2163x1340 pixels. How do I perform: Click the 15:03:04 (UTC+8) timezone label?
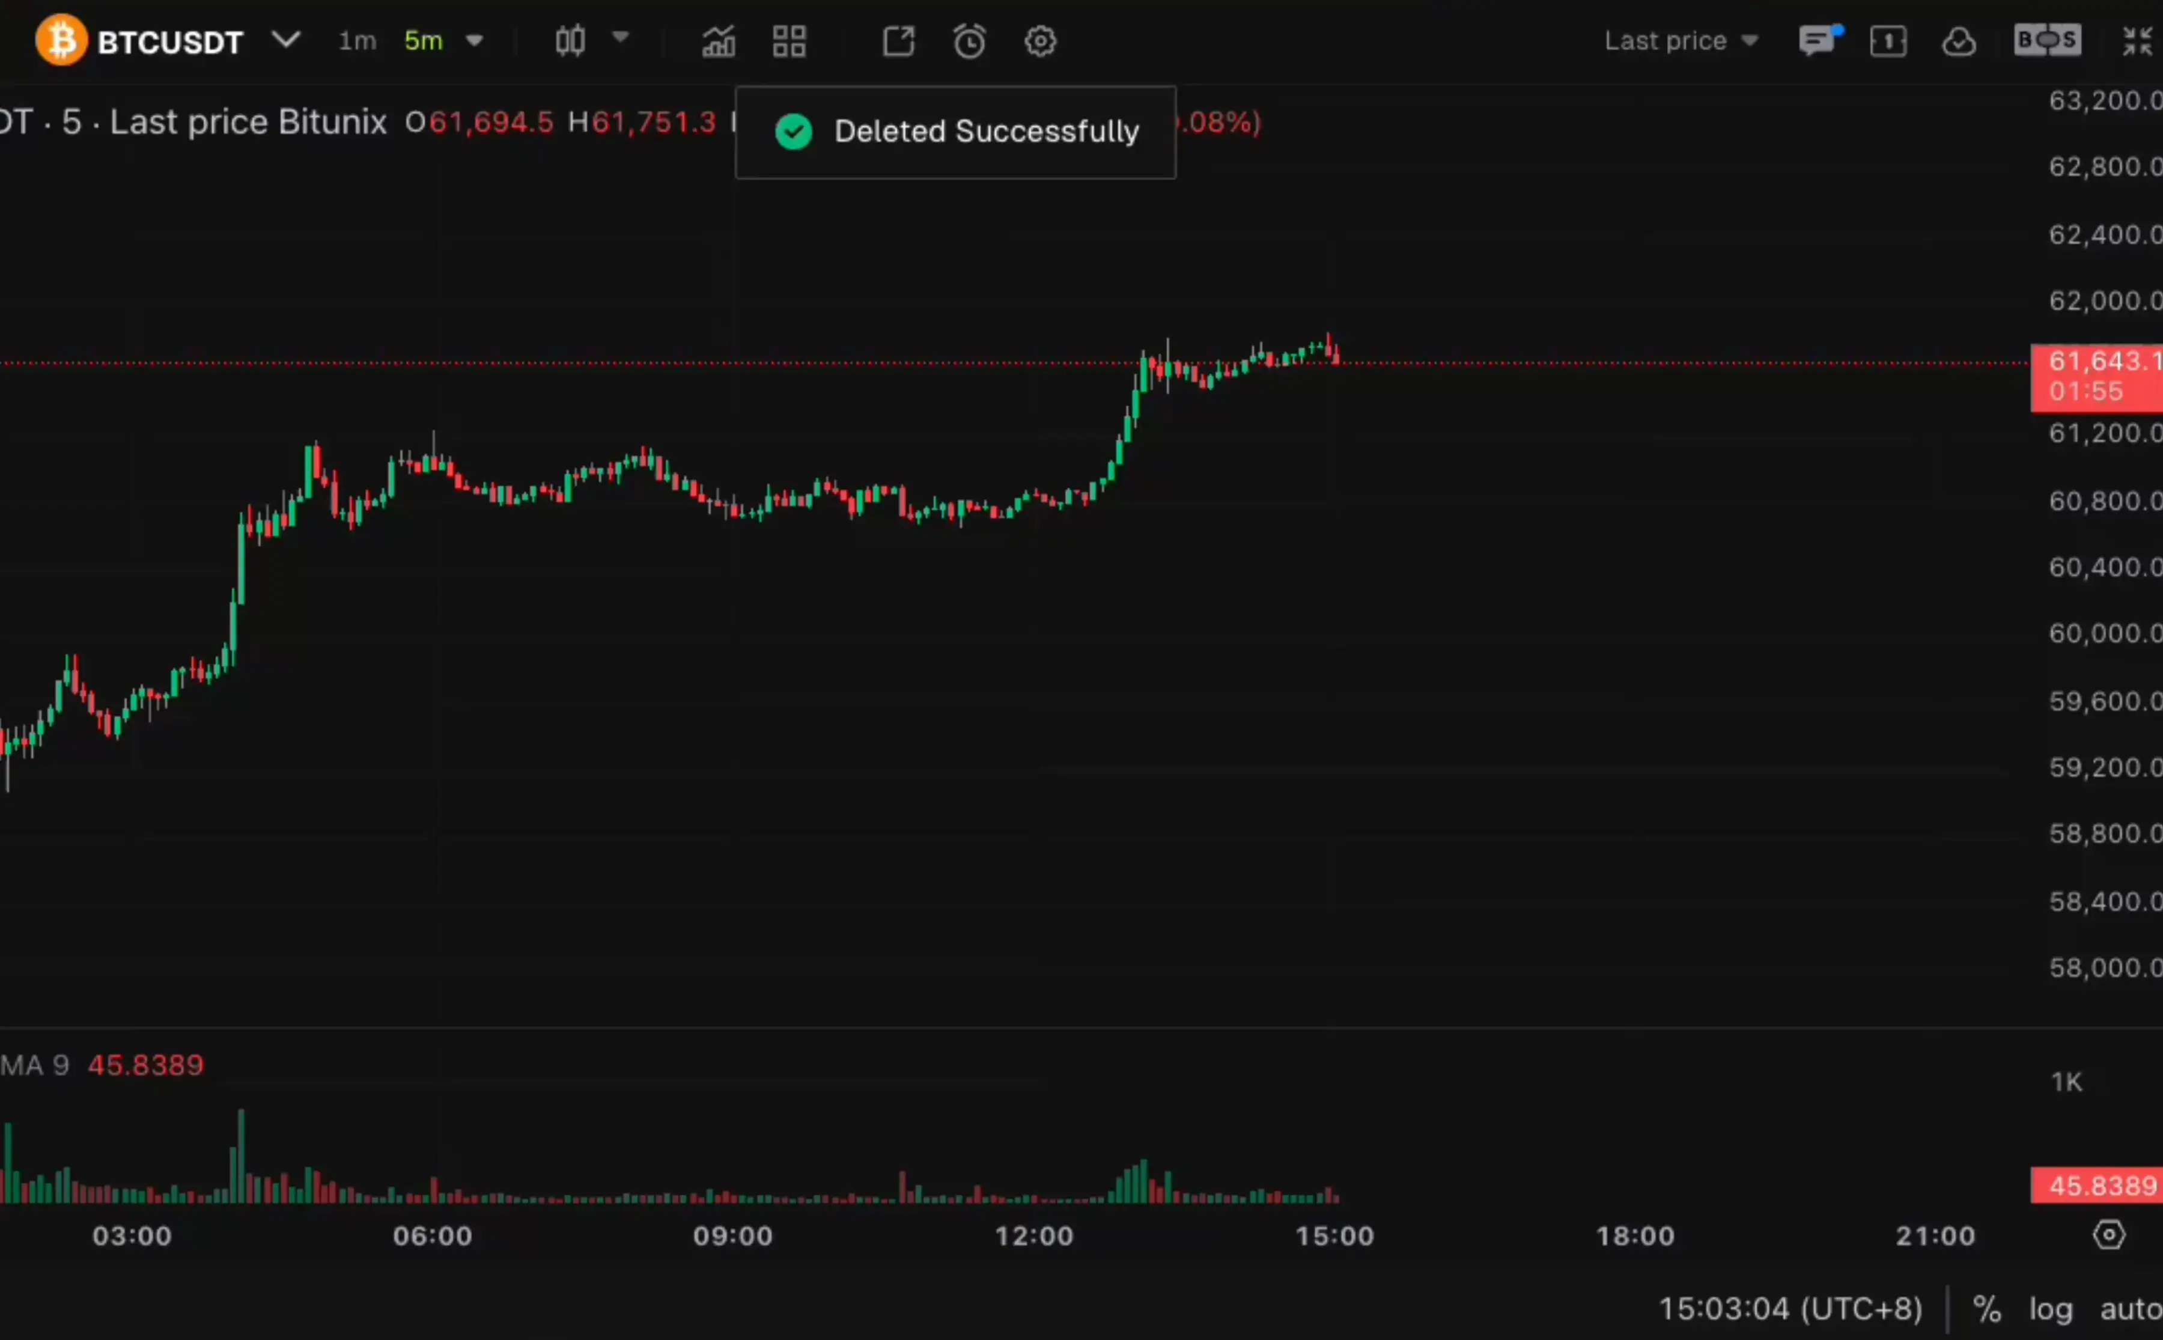(1790, 1309)
